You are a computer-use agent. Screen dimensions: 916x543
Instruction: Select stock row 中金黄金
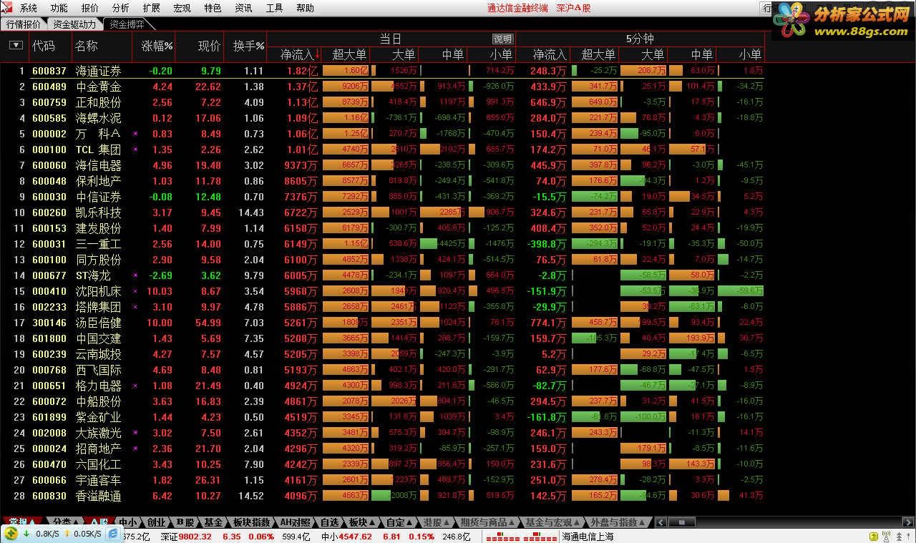tap(381, 87)
